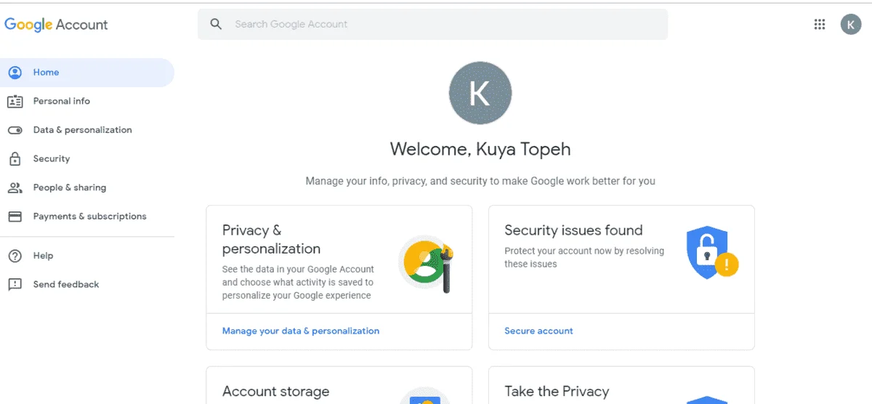872x404 pixels.
Task: Click Manage your data & personalization link
Action: [301, 331]
